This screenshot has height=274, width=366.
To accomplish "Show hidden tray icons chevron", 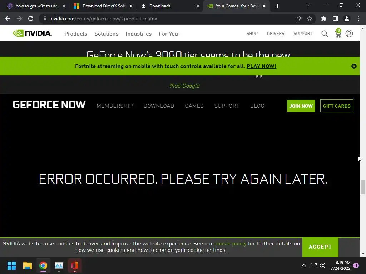I will (x=304, y=265).
